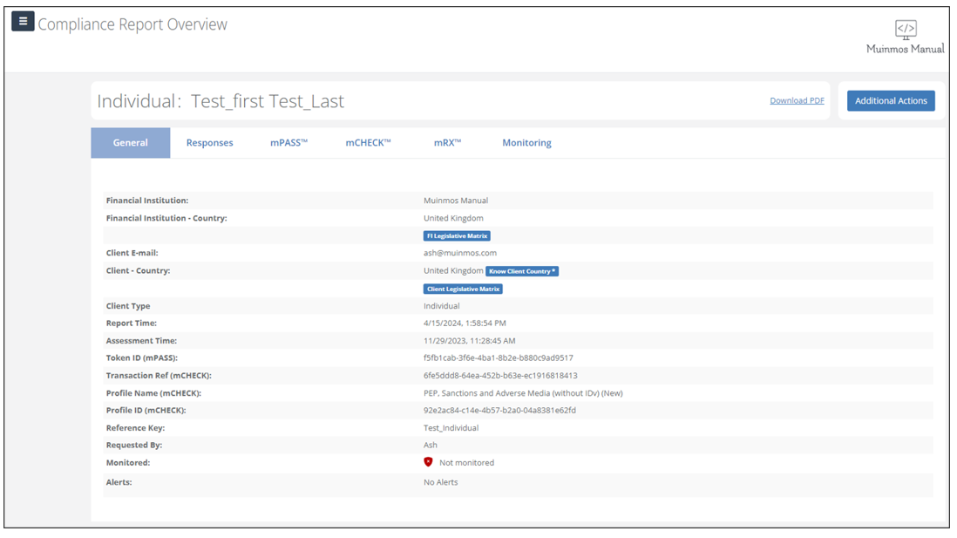Image resolution: width=957 pixels, height=538 pixels.
Task: Go to the mCHECK tab
Action: 368,143
